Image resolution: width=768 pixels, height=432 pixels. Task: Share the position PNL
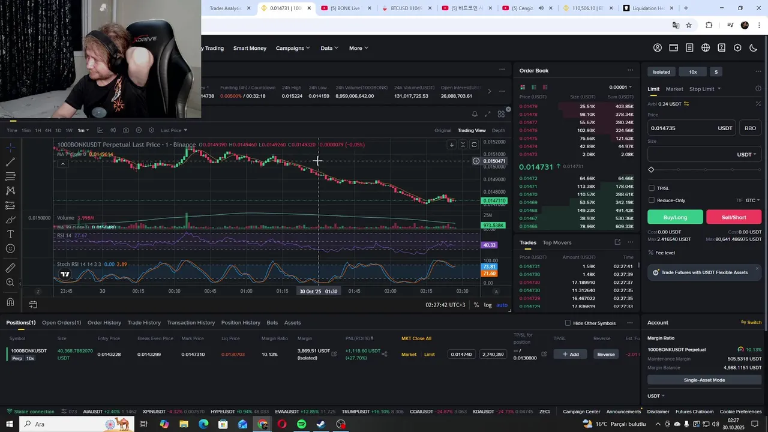pyautogui.click(x=385, y=354)
